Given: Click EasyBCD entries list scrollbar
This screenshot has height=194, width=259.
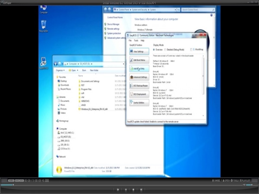Looking at the screenshot, I should click(x=203, y=76).
